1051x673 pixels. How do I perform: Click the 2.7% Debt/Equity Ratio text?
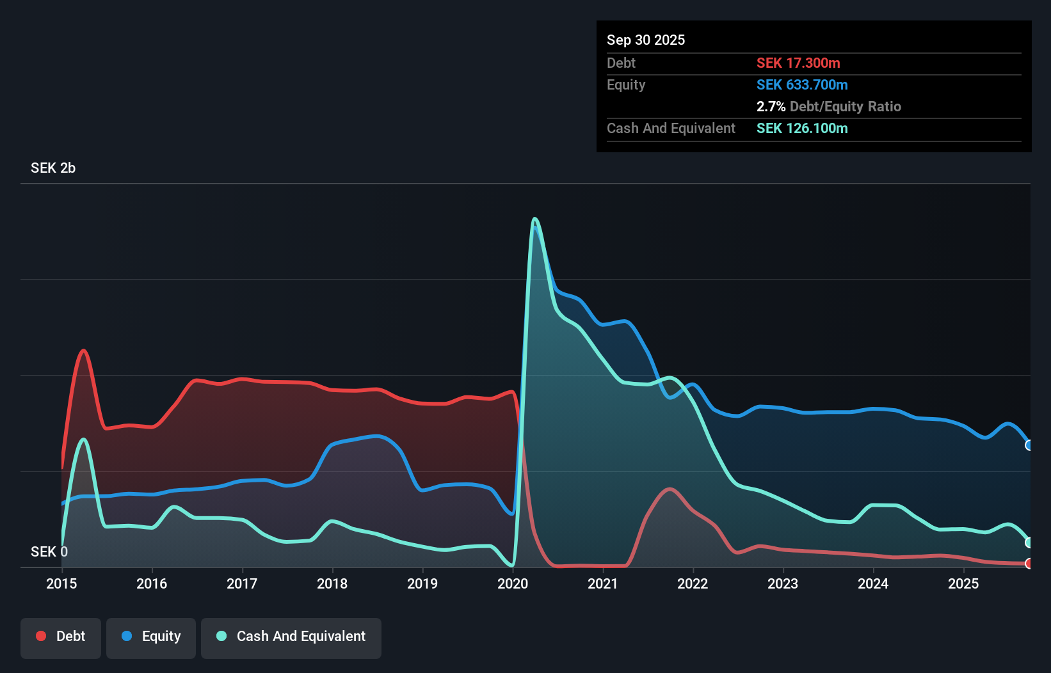coord(829,106)
